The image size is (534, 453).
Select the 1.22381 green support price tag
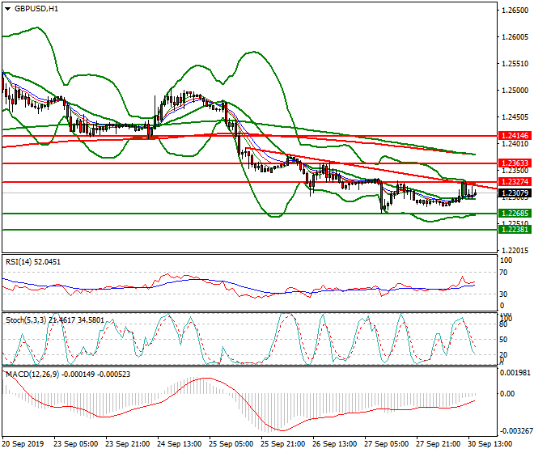[x=515, y=230]
